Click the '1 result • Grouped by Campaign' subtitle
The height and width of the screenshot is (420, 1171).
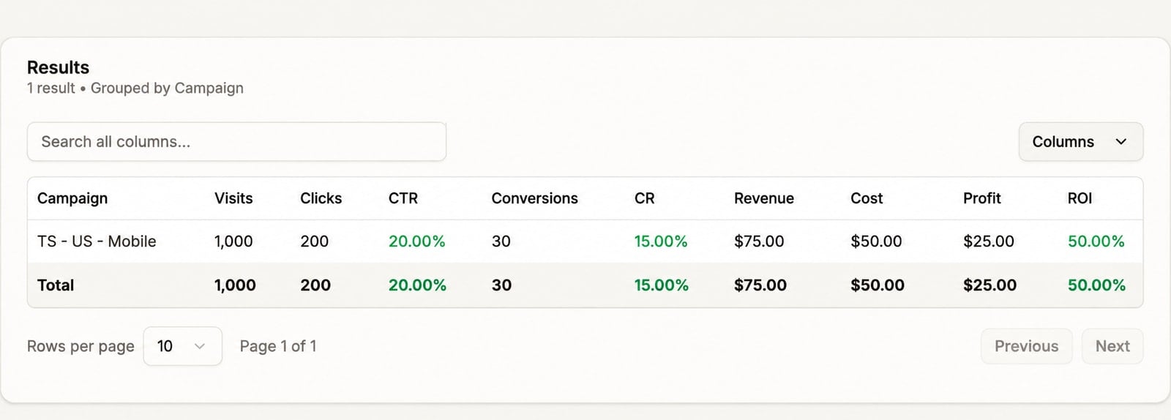coord(135,88)
